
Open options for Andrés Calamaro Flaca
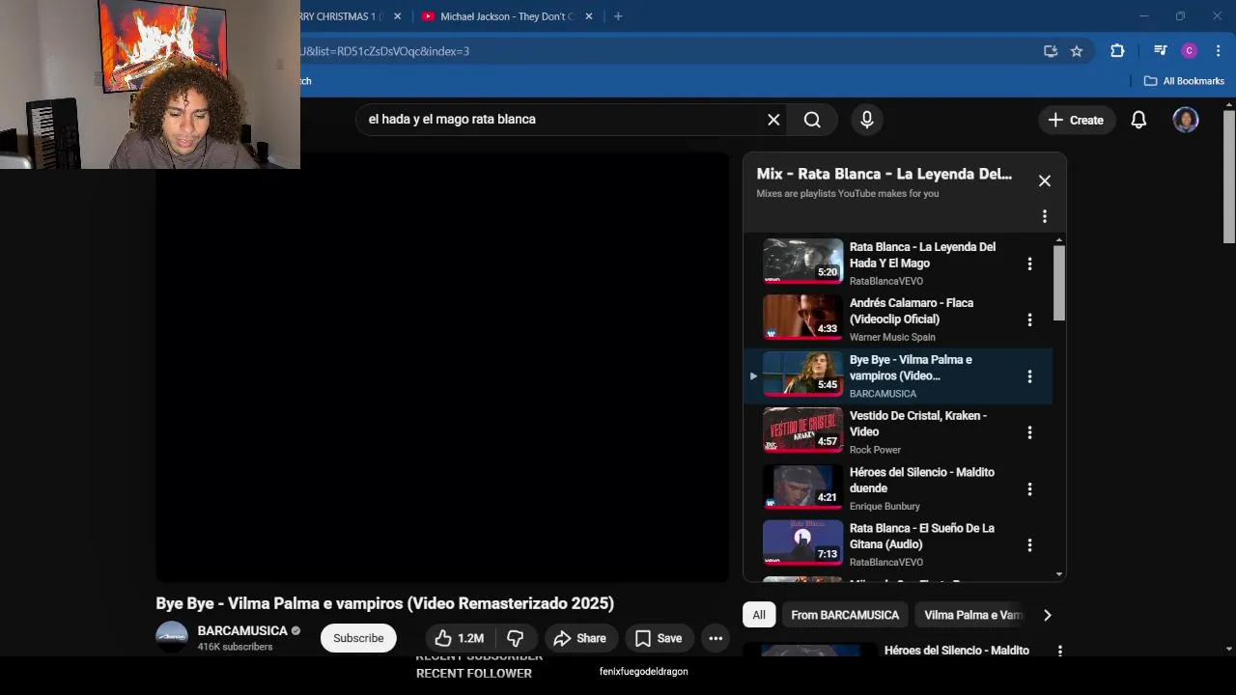point(1029,320)
